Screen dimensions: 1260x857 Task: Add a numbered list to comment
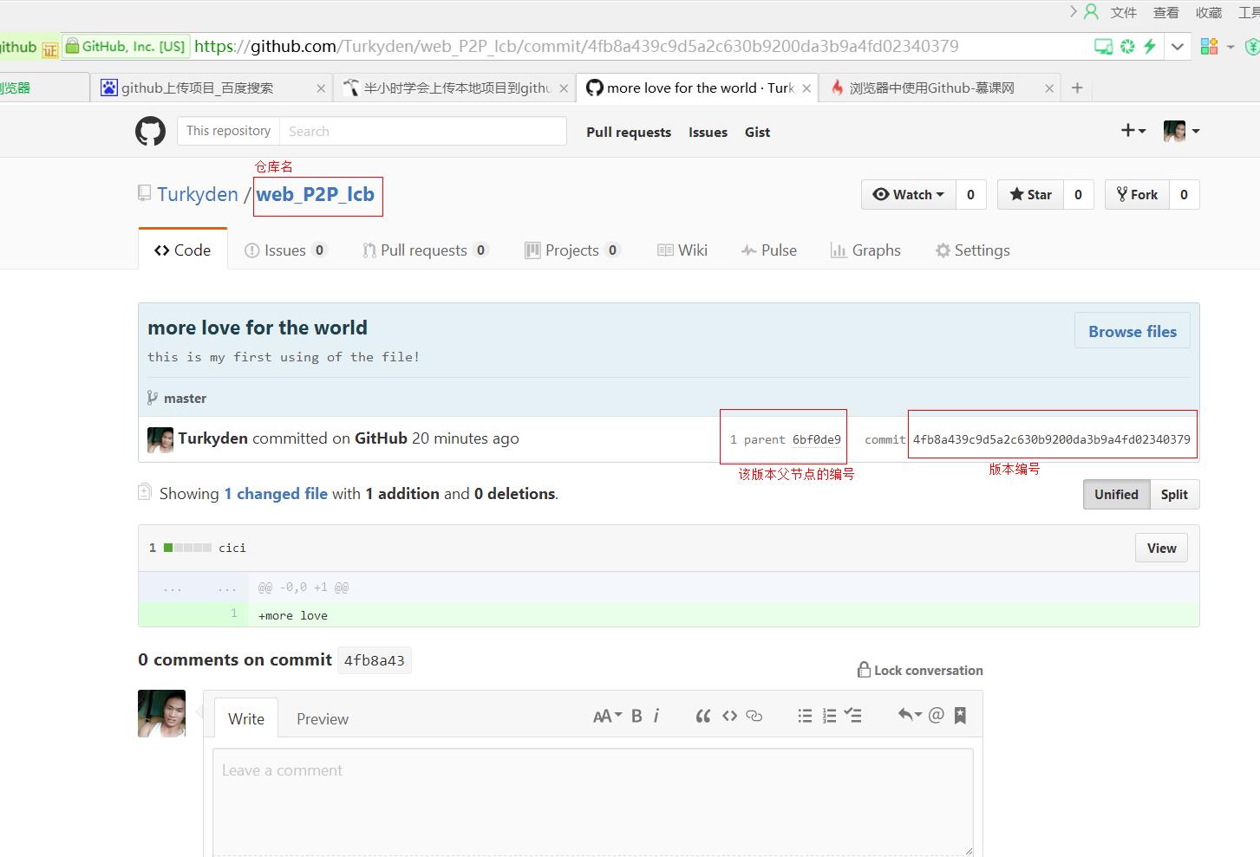829,716
